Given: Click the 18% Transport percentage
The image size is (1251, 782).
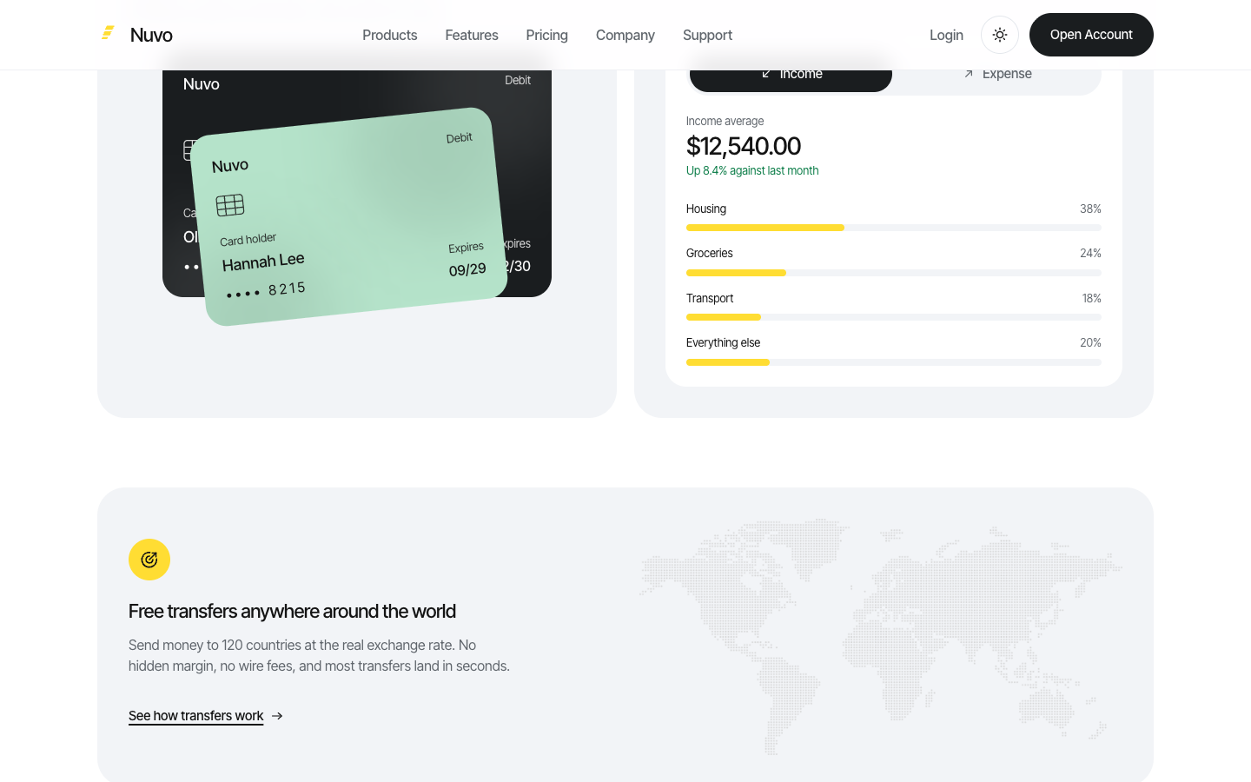Looking at the screenshot, I should [1091, 298].
